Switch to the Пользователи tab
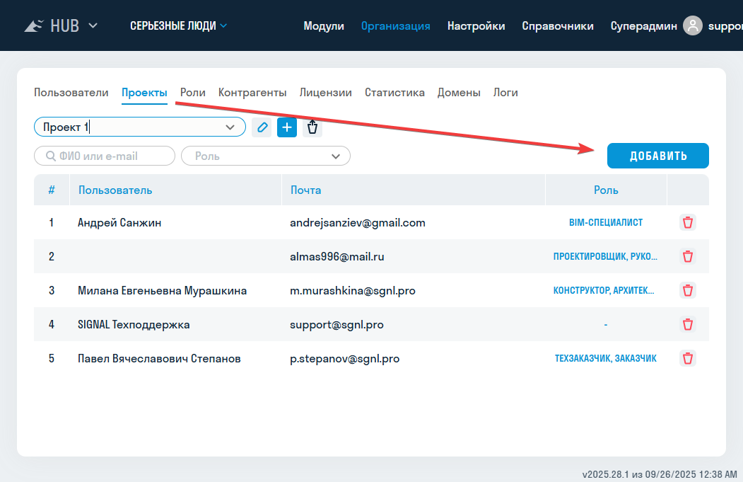Image resolution: width=743 pixels, height=482 pixels. [71, 92]
